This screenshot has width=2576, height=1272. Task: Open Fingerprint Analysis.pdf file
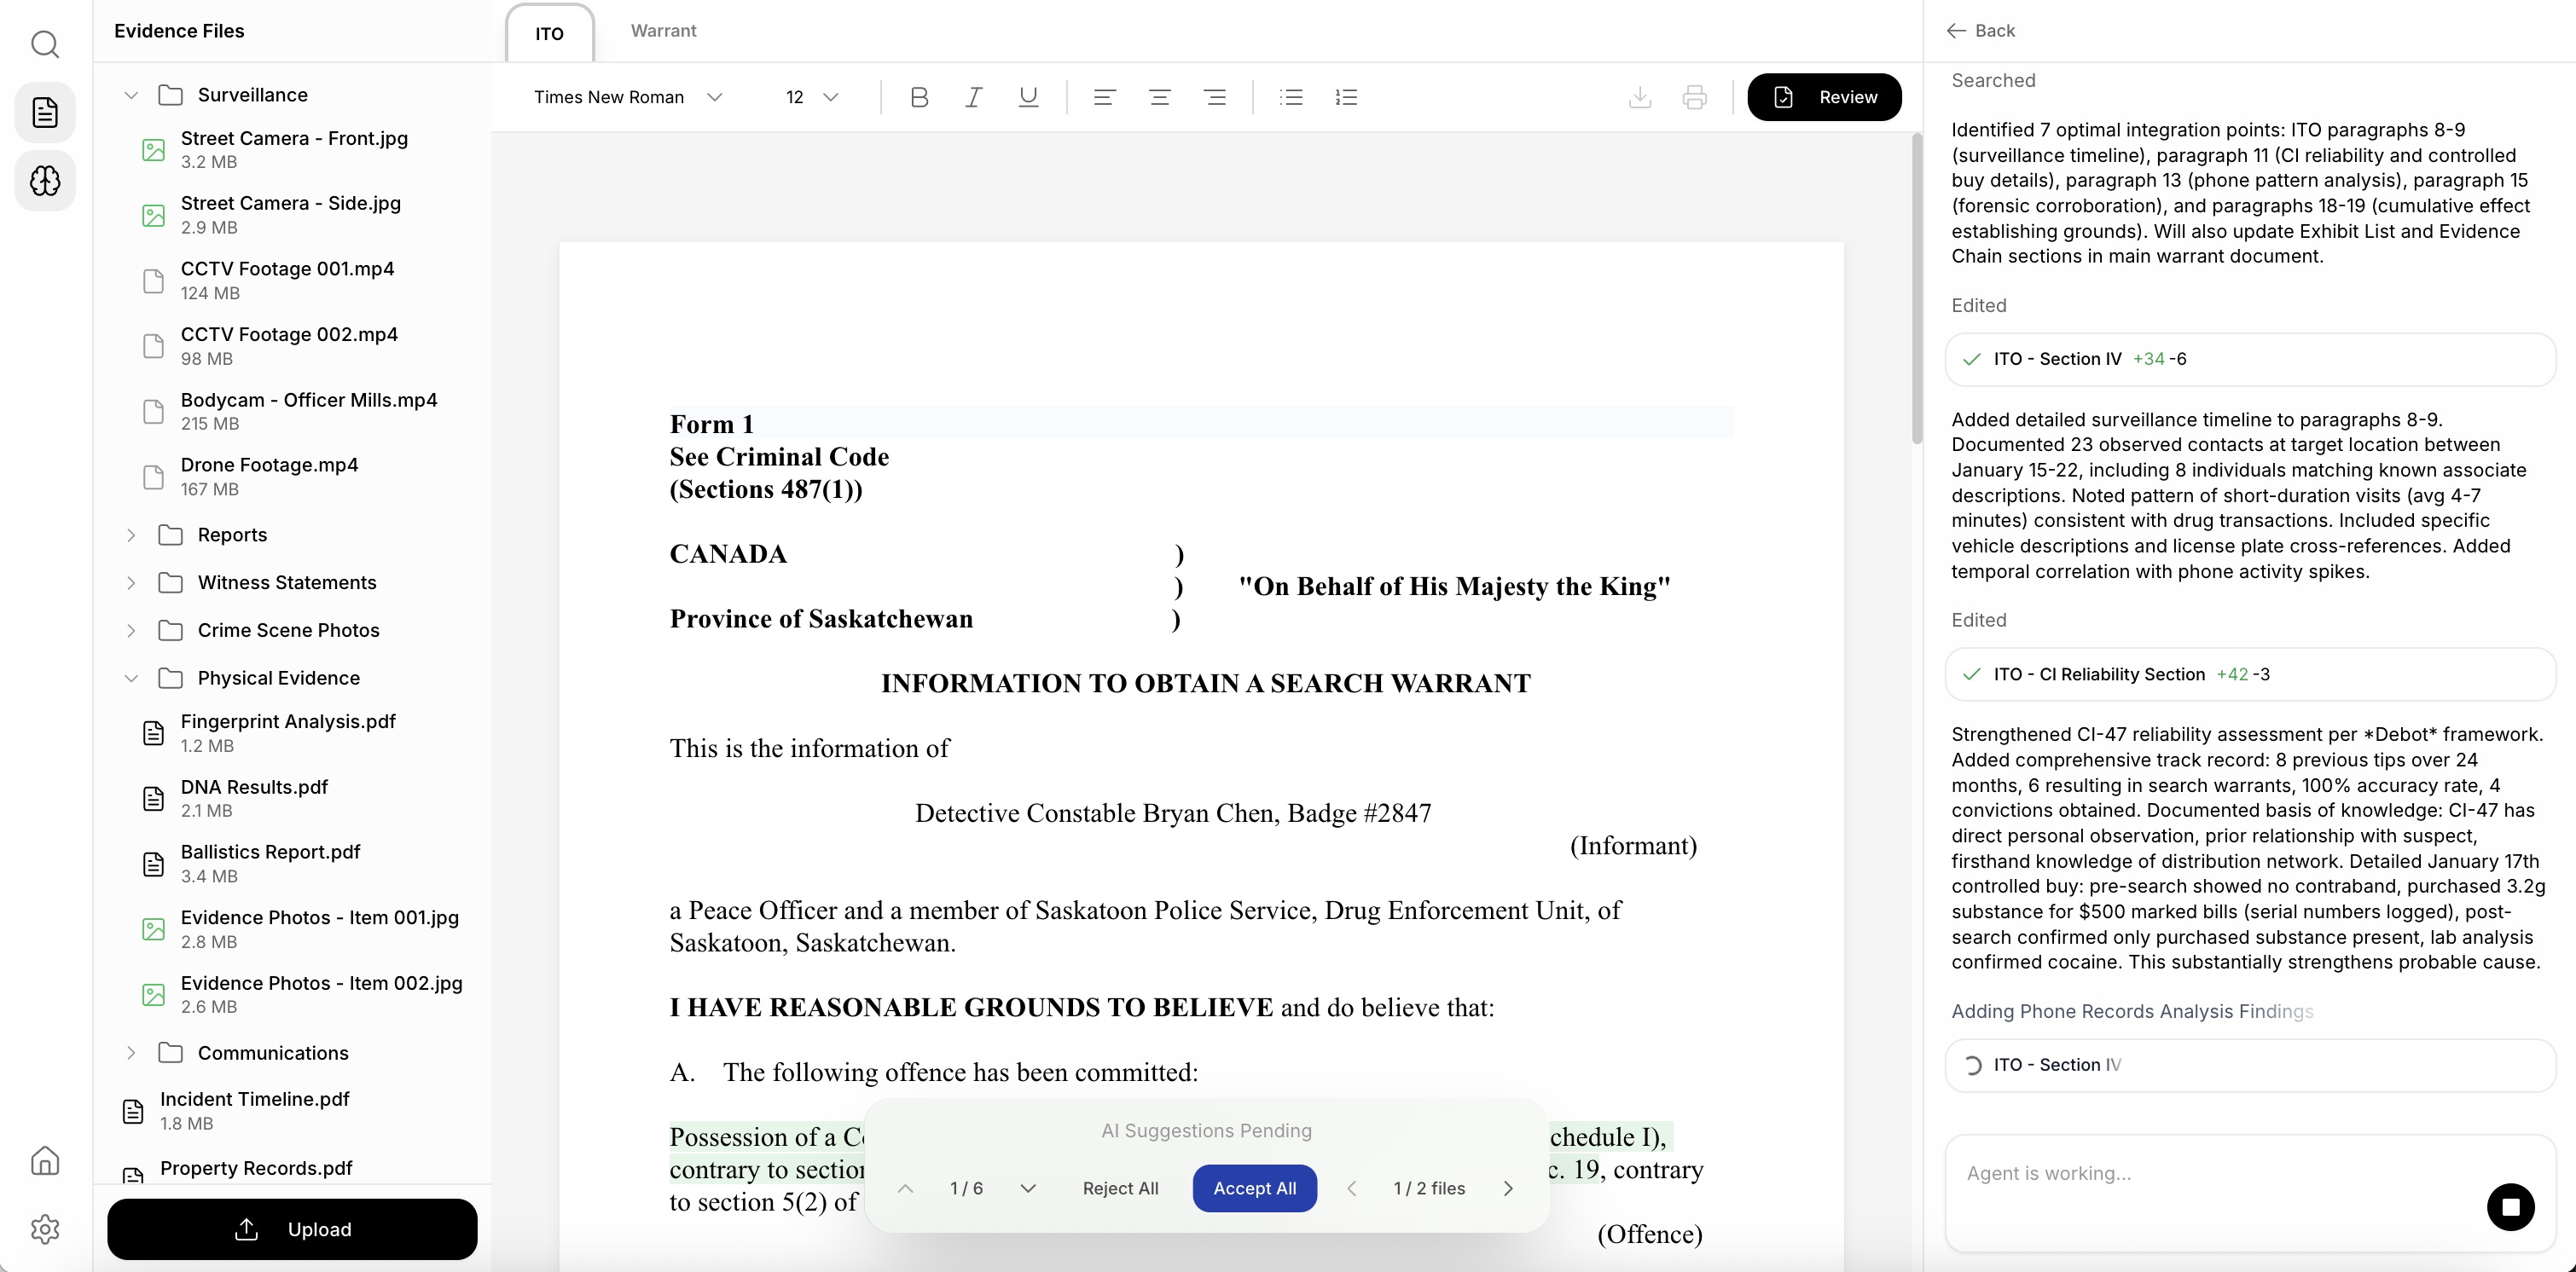point(287,721)
